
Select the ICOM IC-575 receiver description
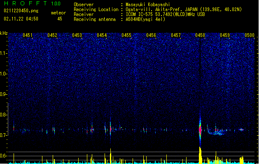[165, 14]
